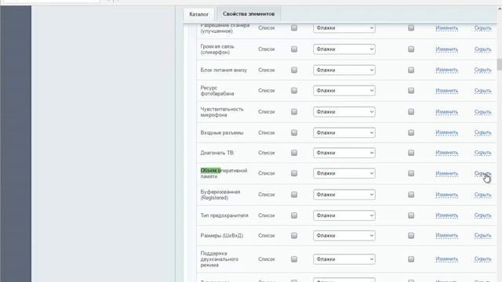Hide Диагональ ТВ via Скрыть link
Screen dimensions: 502x282
point(483,153)
